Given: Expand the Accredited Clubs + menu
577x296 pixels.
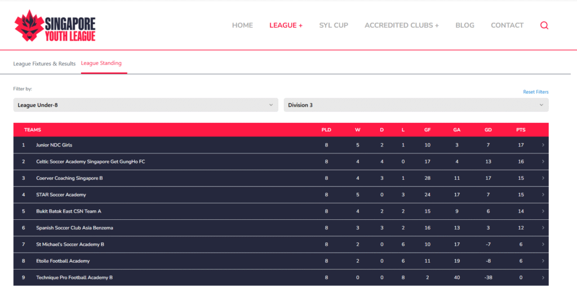Looking at the screenshot, I should 401,25.
